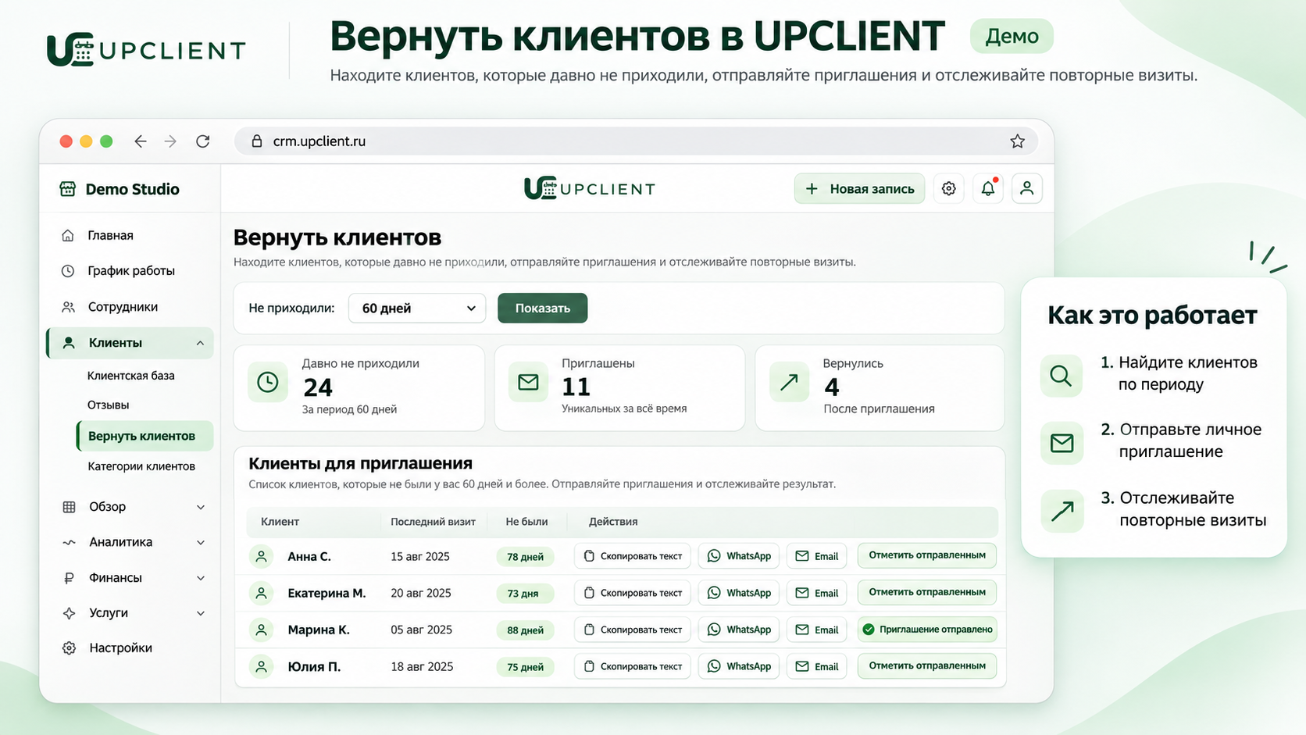Viewport: 1306px width, 735px height.
Task: Expand the Услуги sidebar section
Action: coord(201,613)
